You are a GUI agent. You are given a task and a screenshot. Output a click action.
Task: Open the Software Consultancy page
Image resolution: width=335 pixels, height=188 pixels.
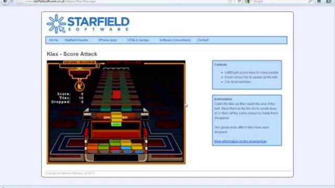click(175, 40)
